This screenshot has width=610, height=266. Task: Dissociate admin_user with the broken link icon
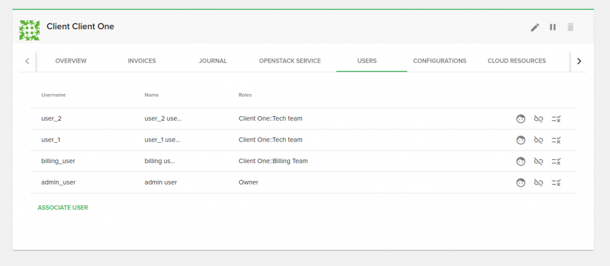coord(539,182)
